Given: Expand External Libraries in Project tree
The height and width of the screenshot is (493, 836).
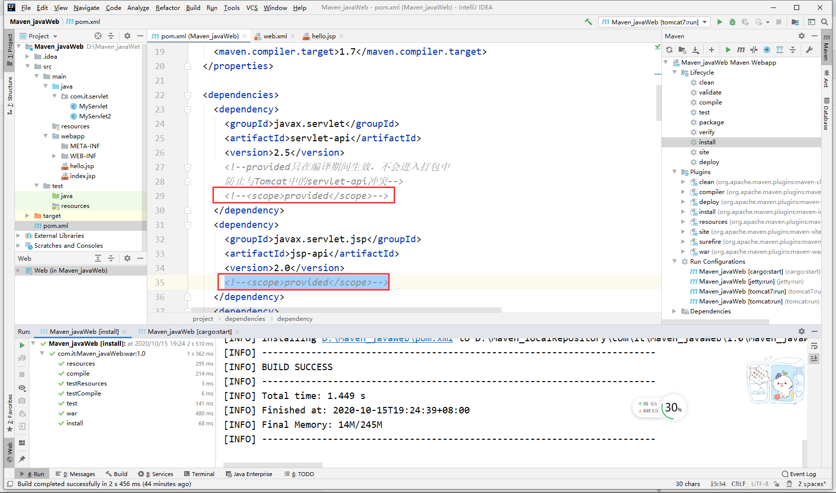Looking at the screenshot, I should pyautogui.click(x=18, y=236).
